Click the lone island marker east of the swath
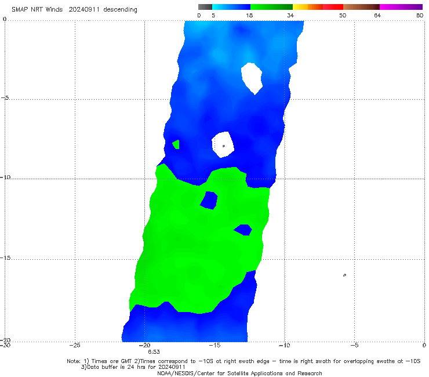Screen dimensions: 429x377 point(344,275)
